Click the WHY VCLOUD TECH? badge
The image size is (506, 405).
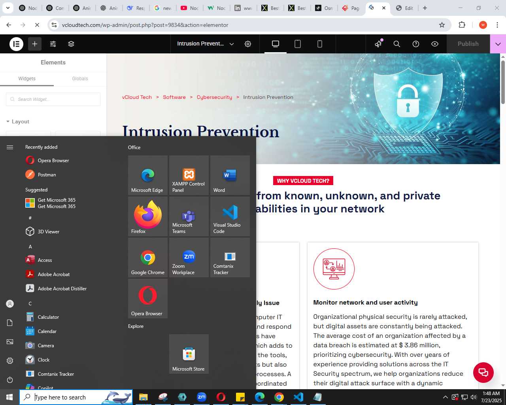click(x=303, y=181)
